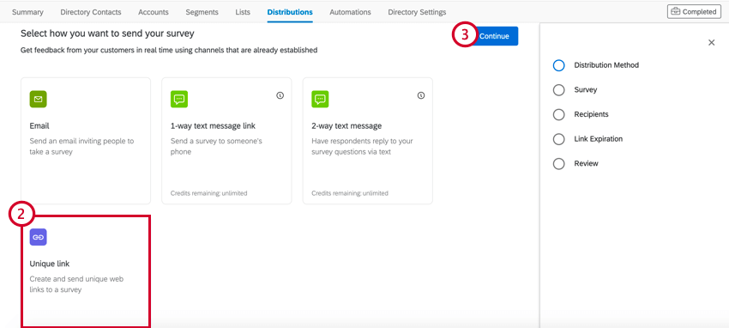This screenshot has width=729, height=328.
Task: Click info icon on 1-way text message card
Action: point(280,95)
